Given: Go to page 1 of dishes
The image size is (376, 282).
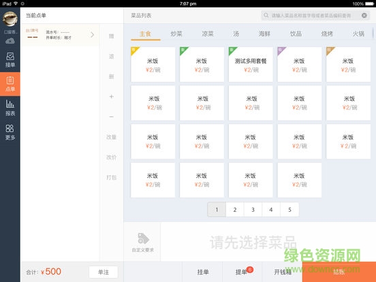Looking at the screenshot, I should coord(217,210).
